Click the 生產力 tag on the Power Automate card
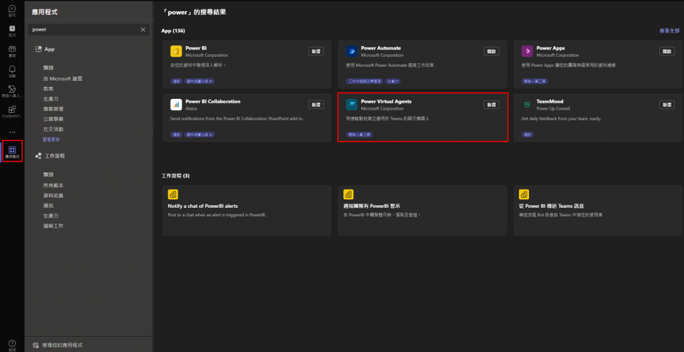Screen dimensions: 684x352 pos(393,81)
